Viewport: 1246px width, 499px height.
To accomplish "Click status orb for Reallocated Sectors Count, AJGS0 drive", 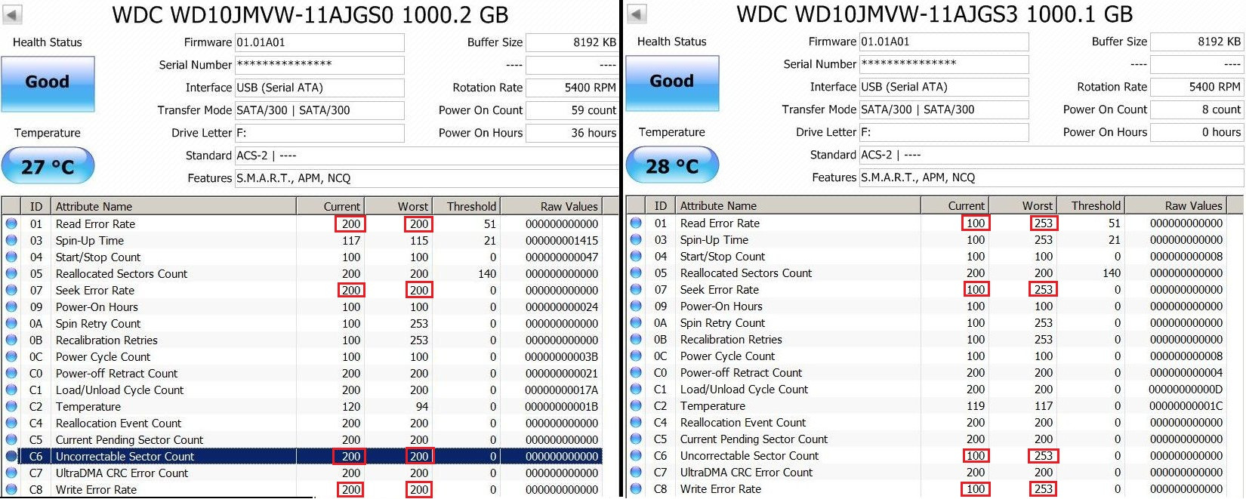I will pyautogui.click(x=11, y=273).
